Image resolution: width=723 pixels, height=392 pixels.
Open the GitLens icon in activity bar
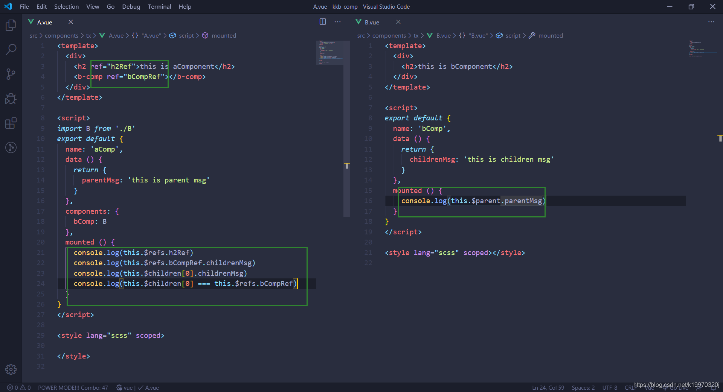pos(11,147)
